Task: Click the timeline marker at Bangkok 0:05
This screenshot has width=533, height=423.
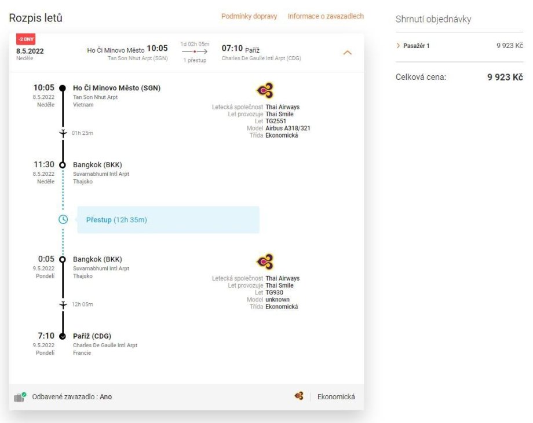Action: (x=63, y=260)
